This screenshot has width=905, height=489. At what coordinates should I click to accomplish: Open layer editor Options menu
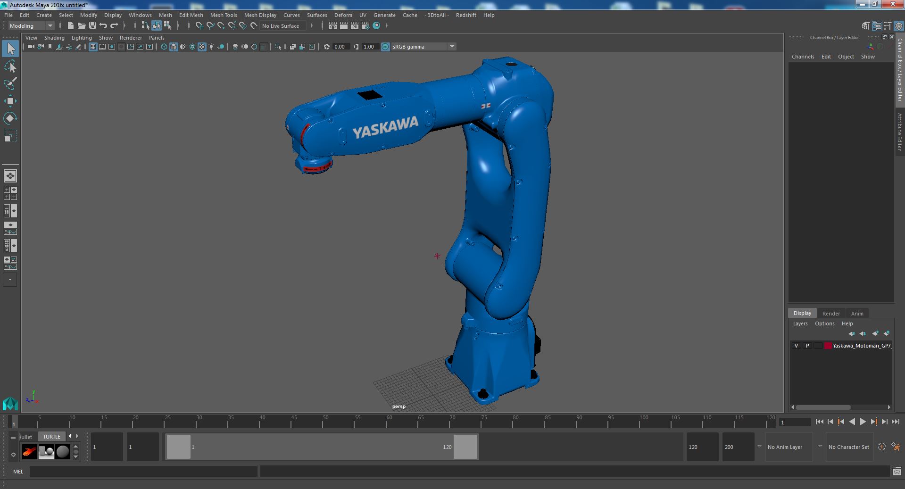tap(824, 323)
